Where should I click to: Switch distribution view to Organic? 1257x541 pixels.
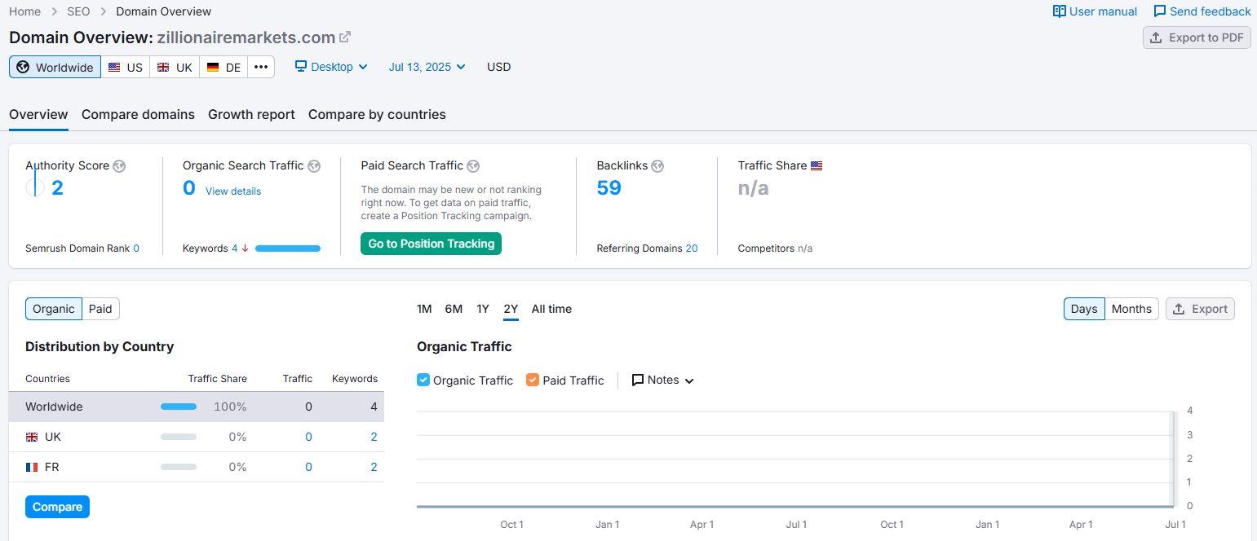[x=54, y=309]
